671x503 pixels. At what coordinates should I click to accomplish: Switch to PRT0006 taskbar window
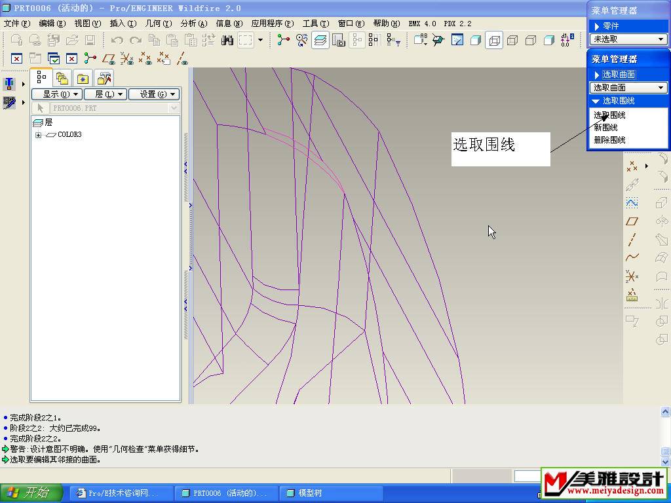[226, 493]
